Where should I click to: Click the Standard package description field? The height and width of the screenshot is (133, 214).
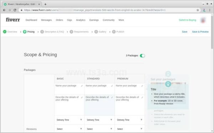pos(100,105)
